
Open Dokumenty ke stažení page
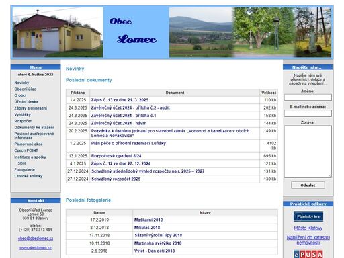coord(34,127)
